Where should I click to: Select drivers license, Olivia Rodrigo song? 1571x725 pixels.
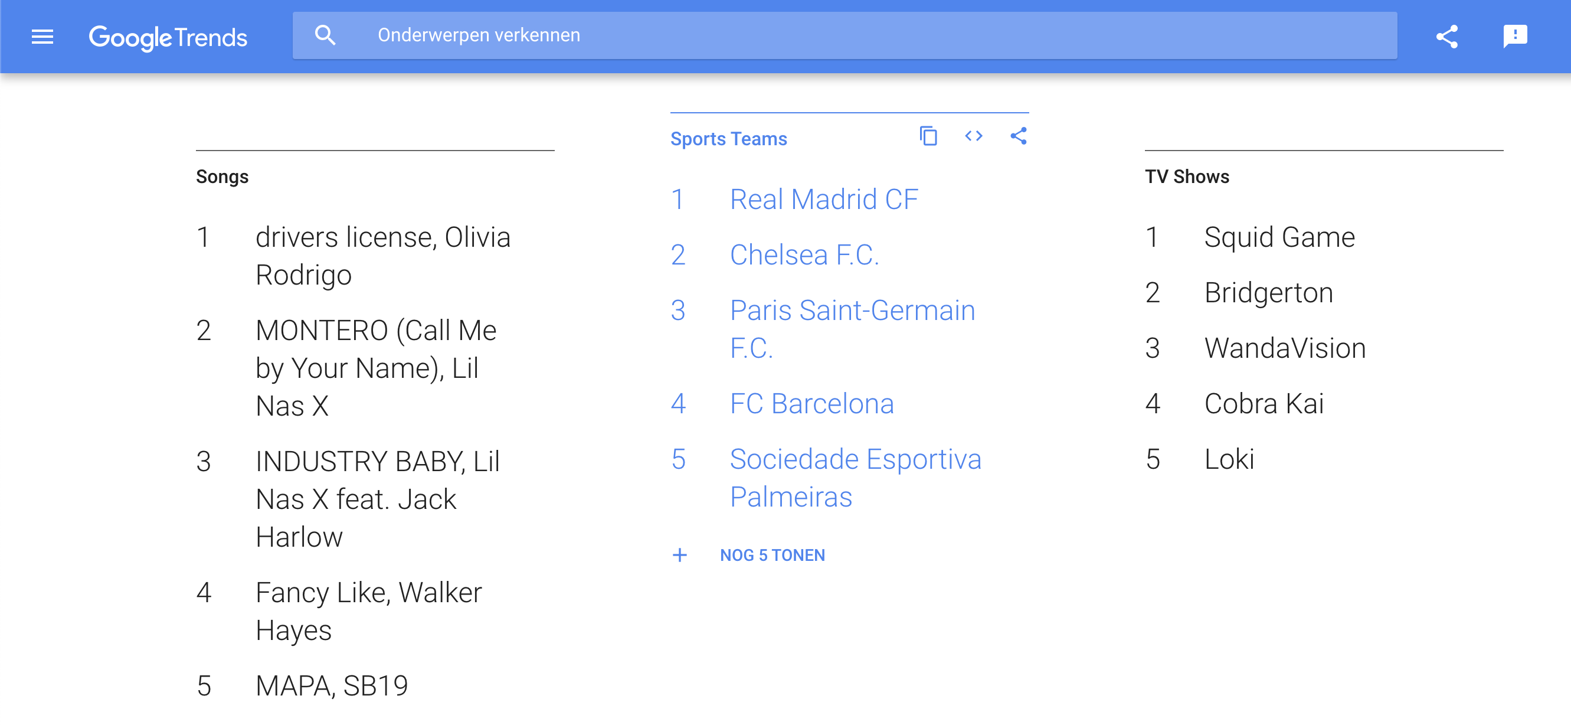pos(382,256)
